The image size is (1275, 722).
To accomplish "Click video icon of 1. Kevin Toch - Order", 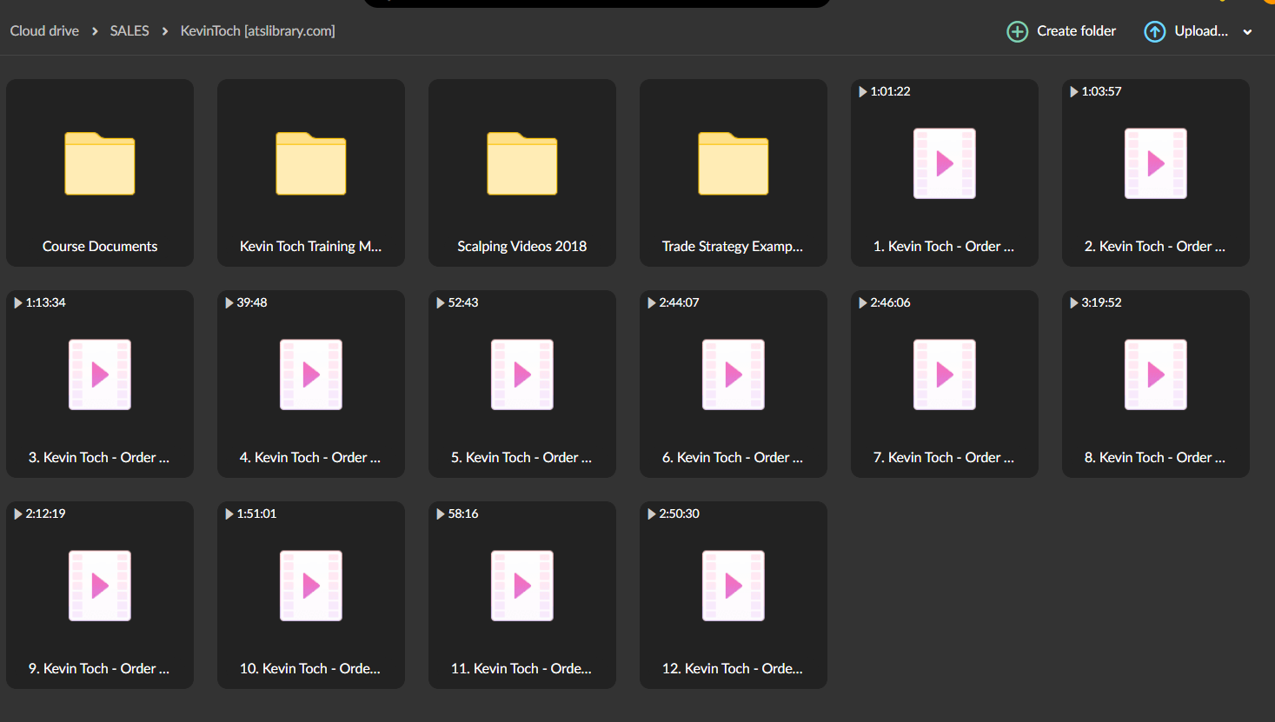I will click(945, 163).
